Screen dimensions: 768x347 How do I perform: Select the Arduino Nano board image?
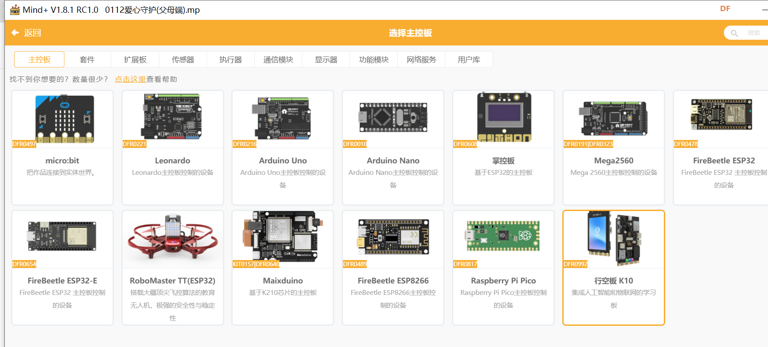393,117
